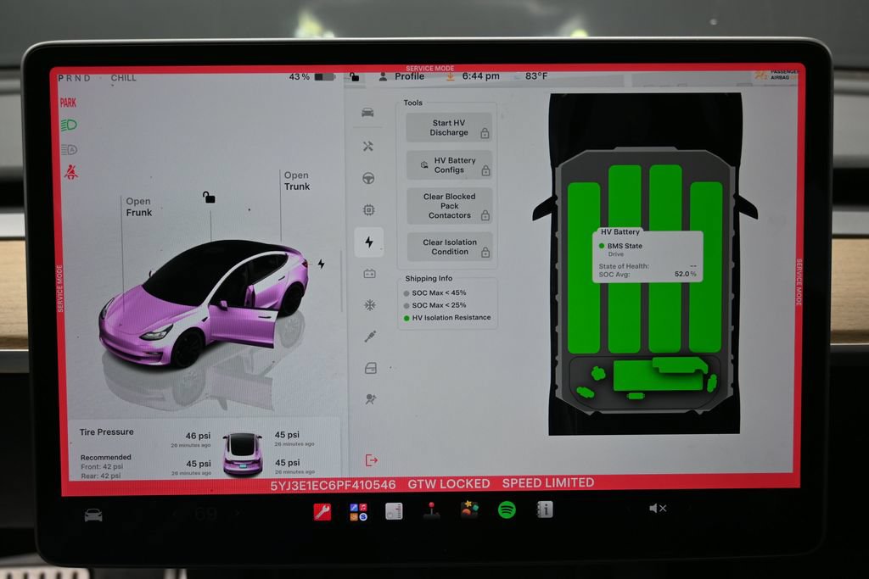
Task: Tap the car Controls icon in bottom bar
Action: tap(93, 515)
